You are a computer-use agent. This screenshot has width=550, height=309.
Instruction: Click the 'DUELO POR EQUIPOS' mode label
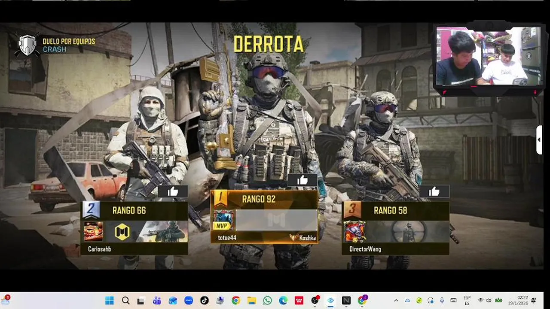(x=69, y=42)
